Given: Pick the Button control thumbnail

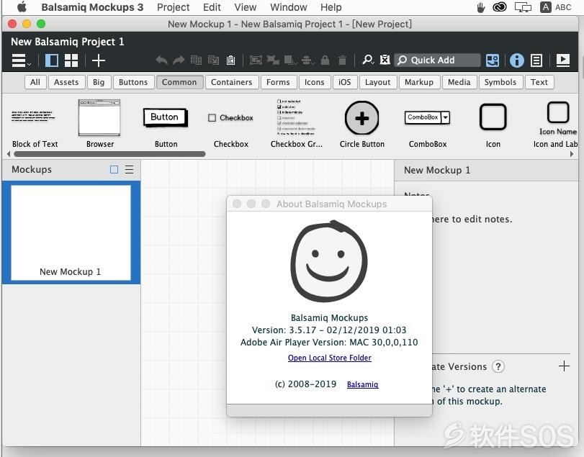Looking at the screenshot, I should click(166, 124).
